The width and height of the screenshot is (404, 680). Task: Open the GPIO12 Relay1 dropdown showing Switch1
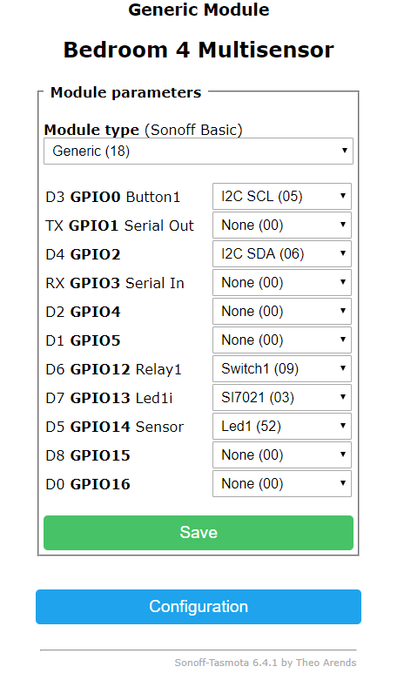[282, 368]
